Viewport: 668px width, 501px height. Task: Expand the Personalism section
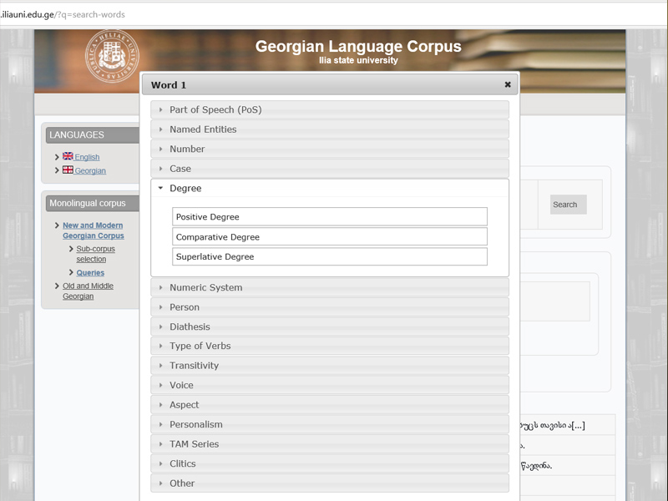[330, 424]
